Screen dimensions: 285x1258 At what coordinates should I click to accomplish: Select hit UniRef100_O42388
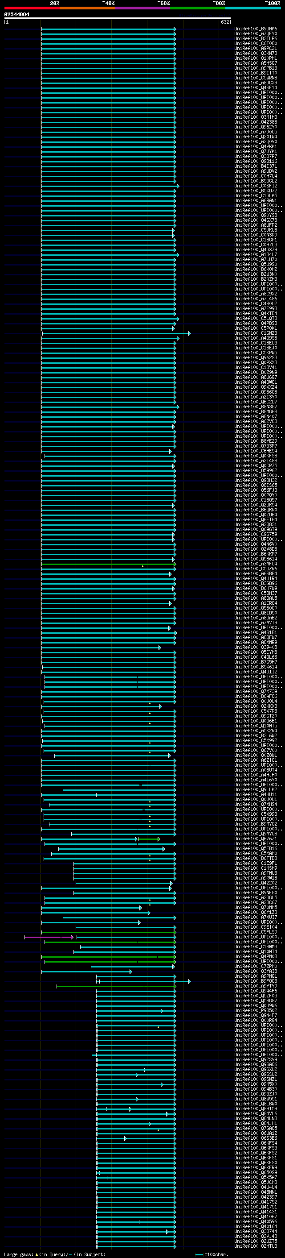(256, 123)
